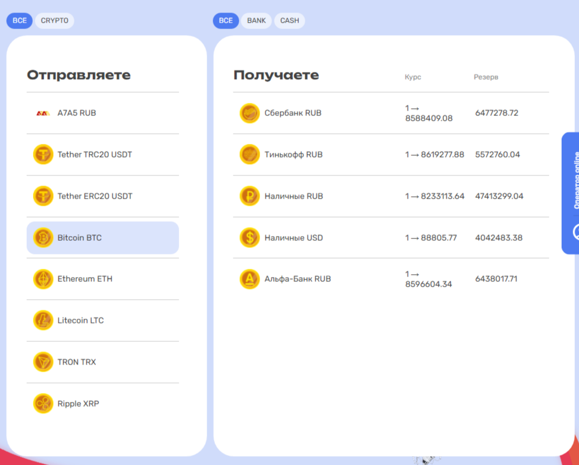
Task: Click the Litecoin coin icon
Action: point(43,321)
